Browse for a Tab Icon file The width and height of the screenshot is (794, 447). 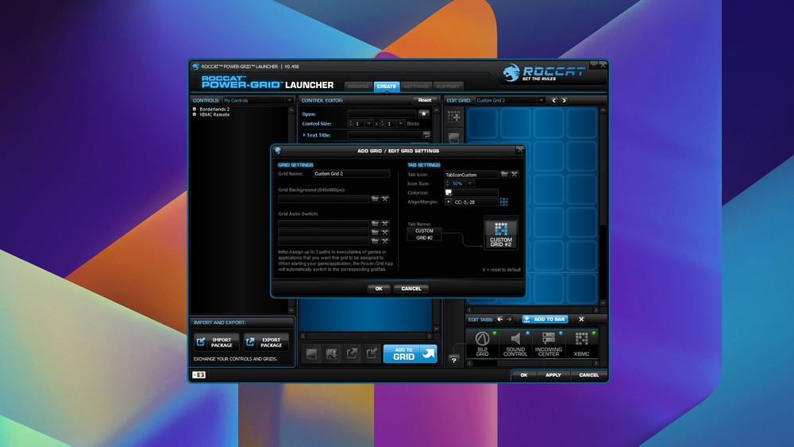505,174
